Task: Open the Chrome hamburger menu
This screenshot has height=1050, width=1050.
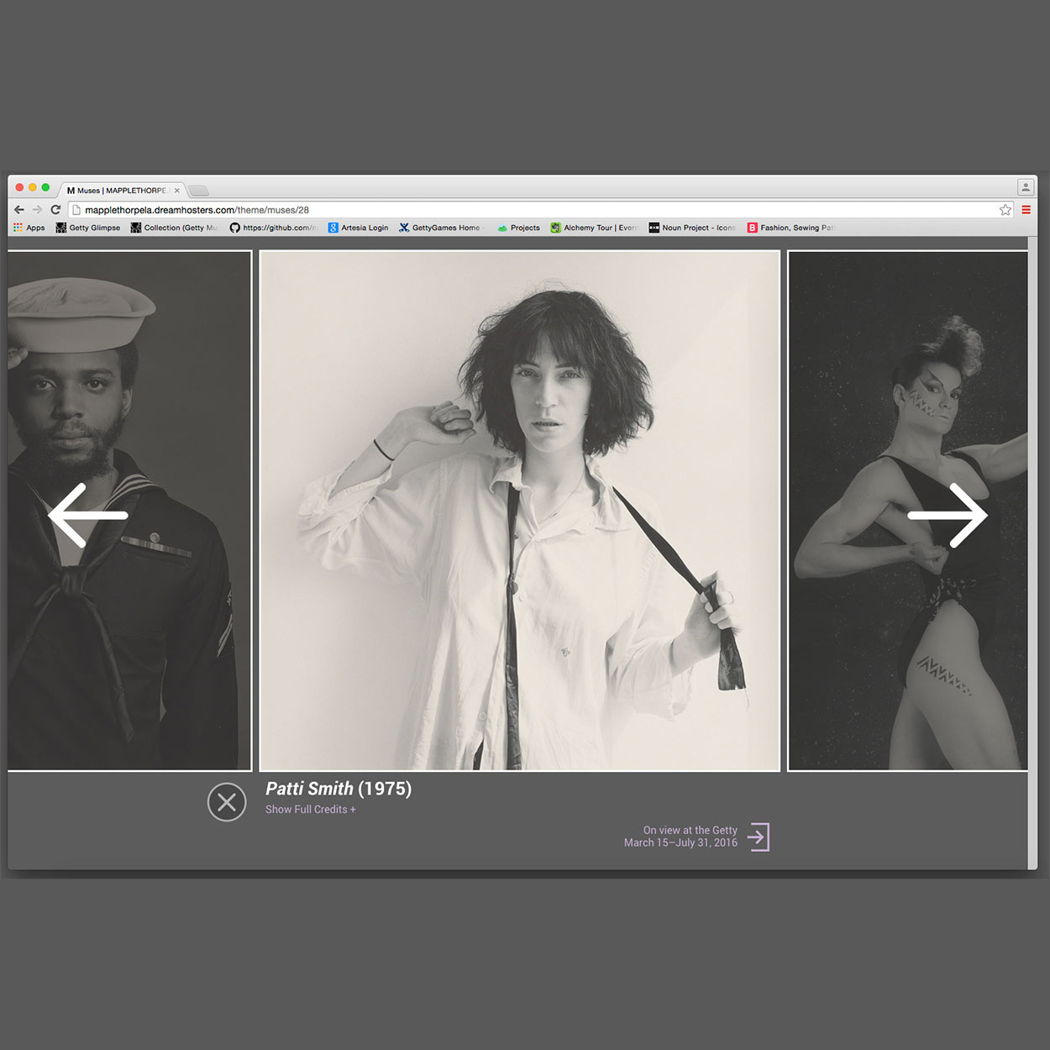Action: pos(1026,210)
